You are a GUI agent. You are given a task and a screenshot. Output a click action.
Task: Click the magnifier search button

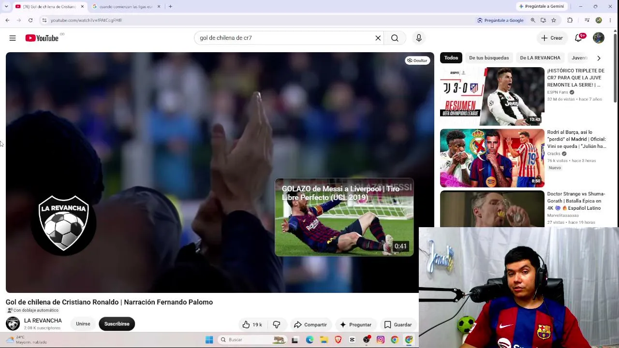click(395, 38)
